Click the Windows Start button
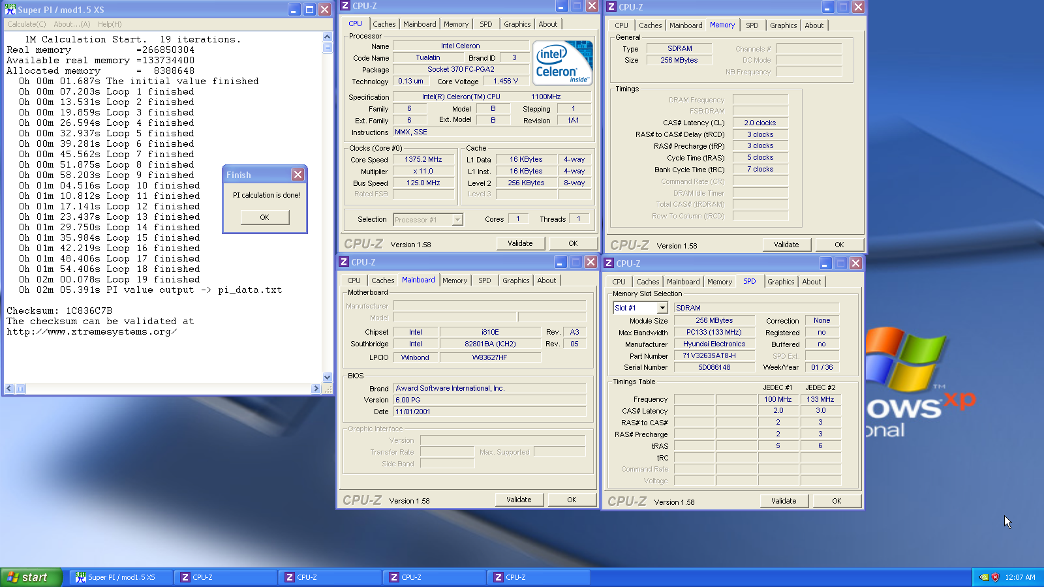Viewport: 1044px width, 587px height. (31, 577)
